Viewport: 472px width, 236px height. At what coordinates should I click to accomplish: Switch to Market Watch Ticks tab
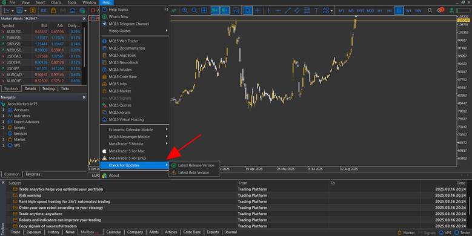point(65,89)
